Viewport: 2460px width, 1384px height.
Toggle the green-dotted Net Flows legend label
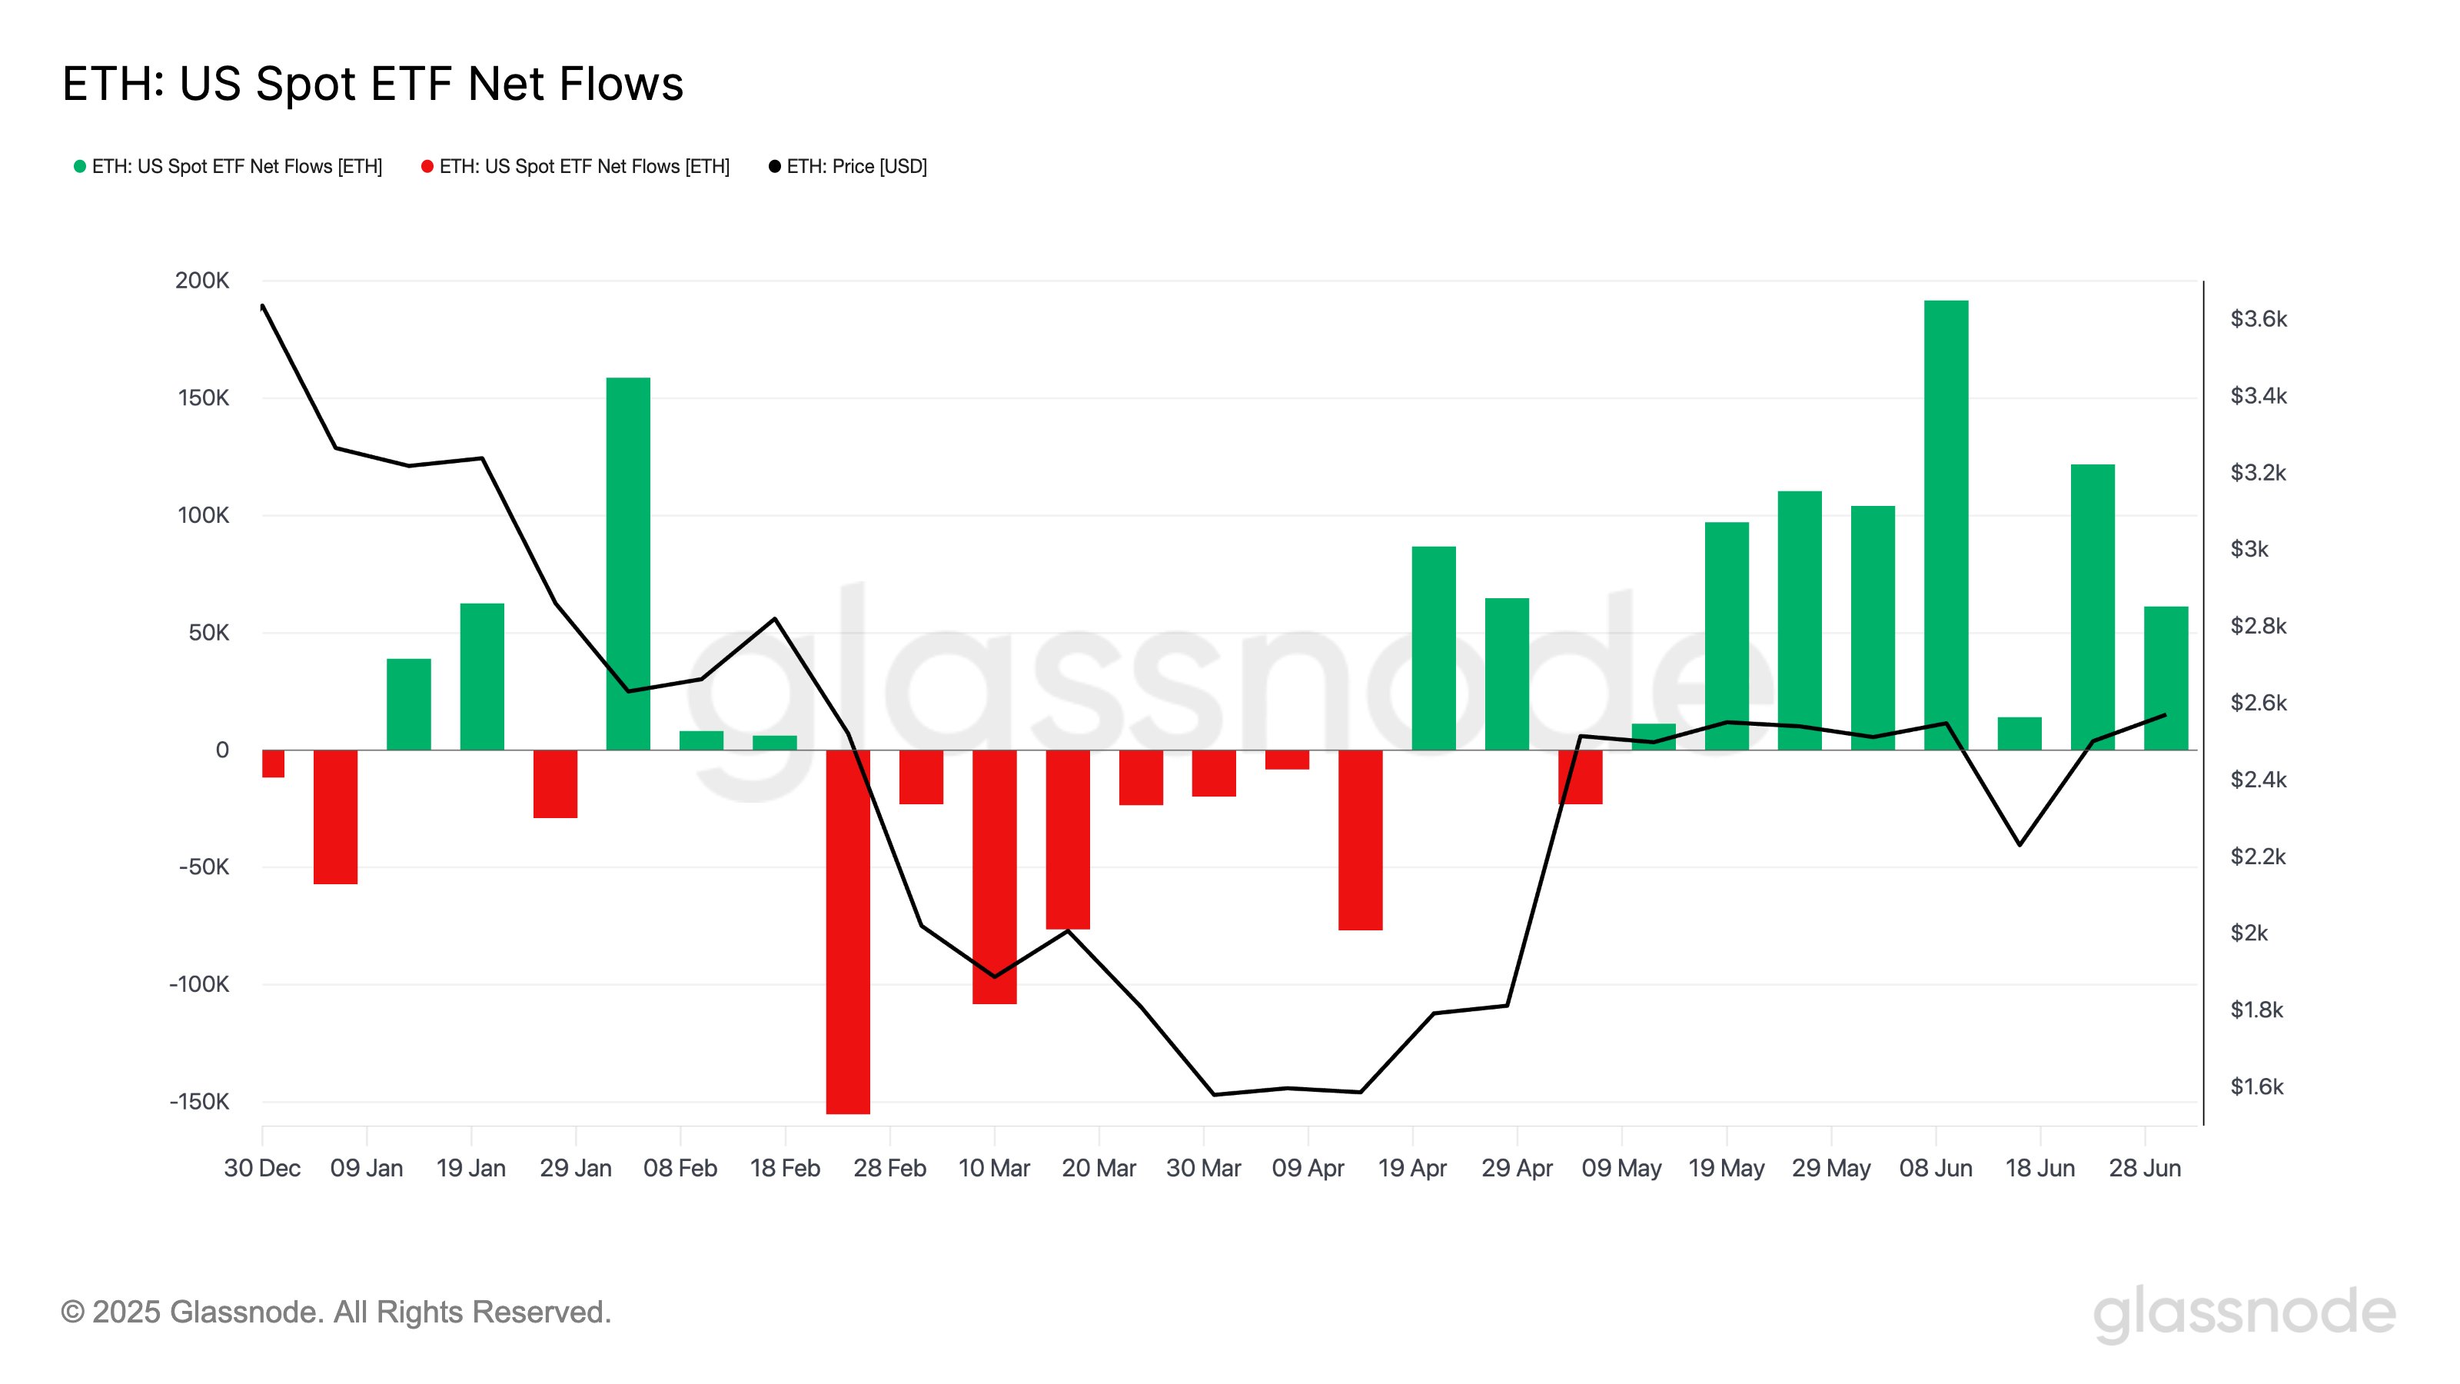pos(237,166)
